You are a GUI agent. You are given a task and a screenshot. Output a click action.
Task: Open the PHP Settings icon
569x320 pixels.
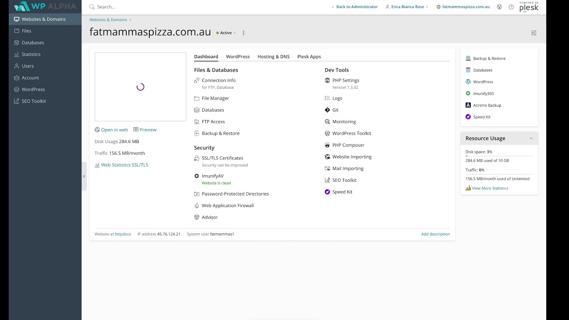click(327, 80)
